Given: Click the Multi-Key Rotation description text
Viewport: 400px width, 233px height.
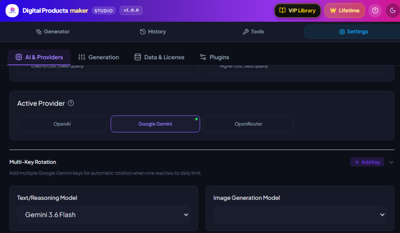Looking at the screenshot, I should [x=105, y=173].
